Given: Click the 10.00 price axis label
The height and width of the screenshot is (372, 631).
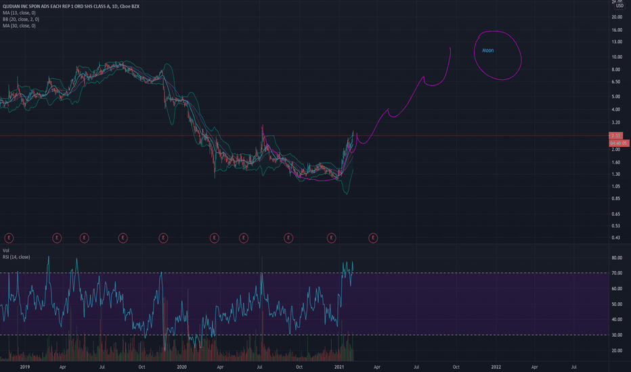Looking at the screenshot, I should 617,57.
